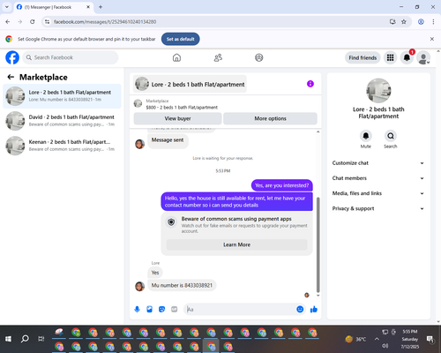This screenshot has height=353, width=441.
Task: Mute this conversation bell icon
Action: (366, 136)
